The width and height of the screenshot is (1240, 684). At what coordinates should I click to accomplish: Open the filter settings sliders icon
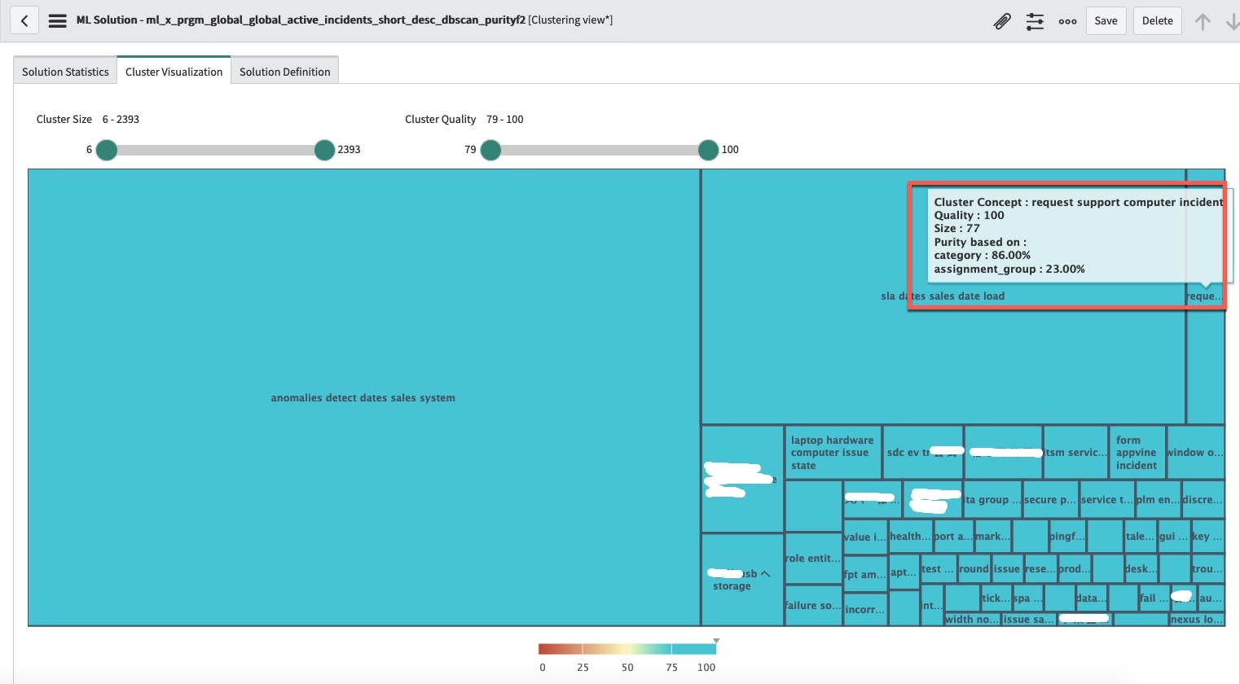[x=1035, y=22]
